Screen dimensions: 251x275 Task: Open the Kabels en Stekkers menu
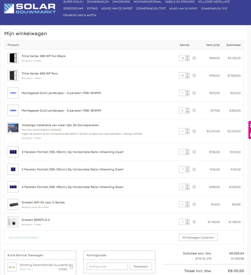[180, 2]
